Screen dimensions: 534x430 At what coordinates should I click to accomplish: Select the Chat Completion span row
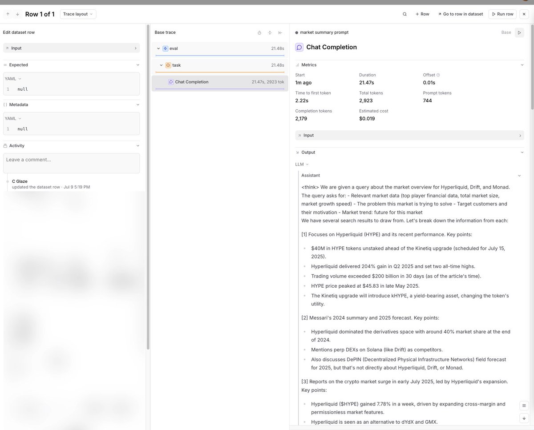point(220,82)
